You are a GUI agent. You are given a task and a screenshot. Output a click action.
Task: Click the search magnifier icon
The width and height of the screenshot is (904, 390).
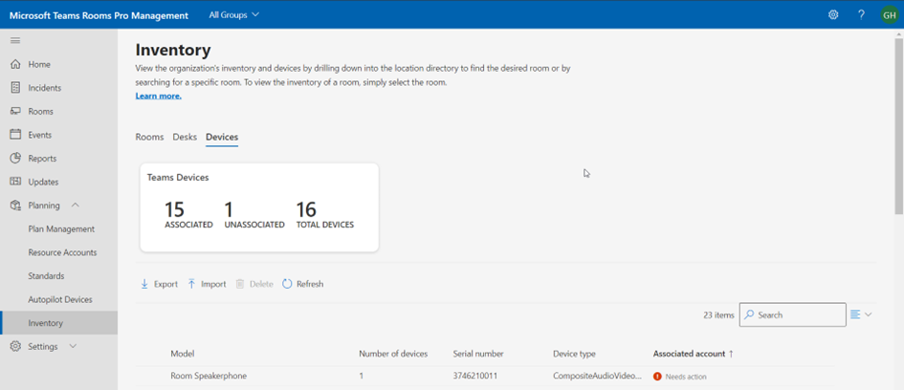point(749,315)
